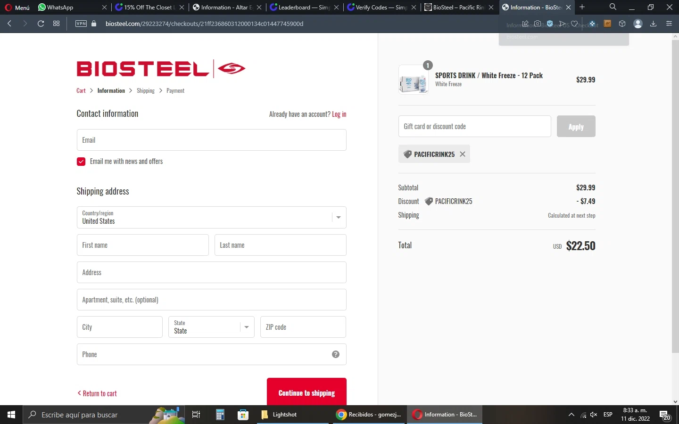The width and height of the screenshot is (679, 424).
Task: Click the White Freeze product thumbnail
Action: coord(414,80)
